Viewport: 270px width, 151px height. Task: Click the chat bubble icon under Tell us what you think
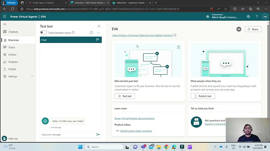point(196,122)
